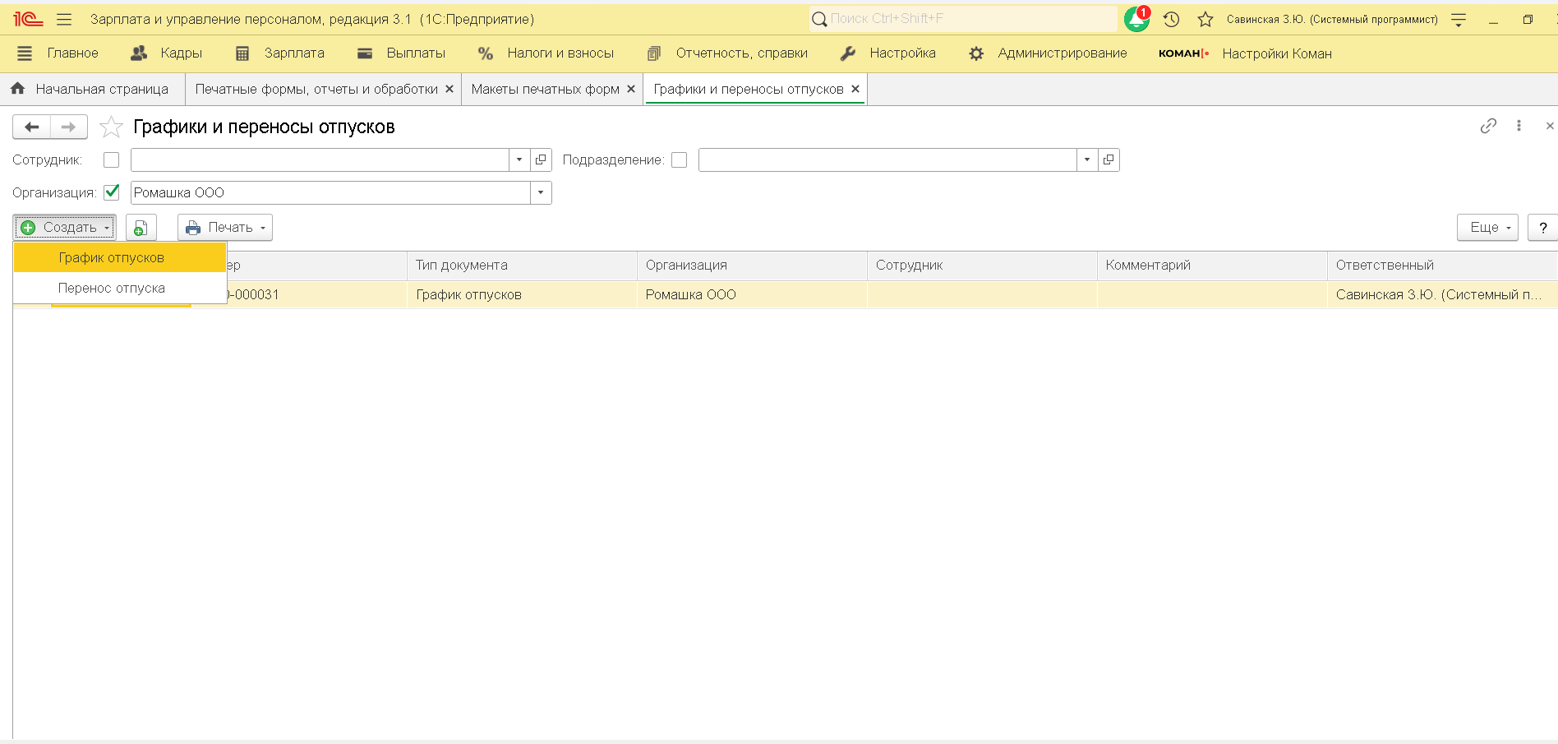Expand the Печать dropdown button

[x=225, y=228]
